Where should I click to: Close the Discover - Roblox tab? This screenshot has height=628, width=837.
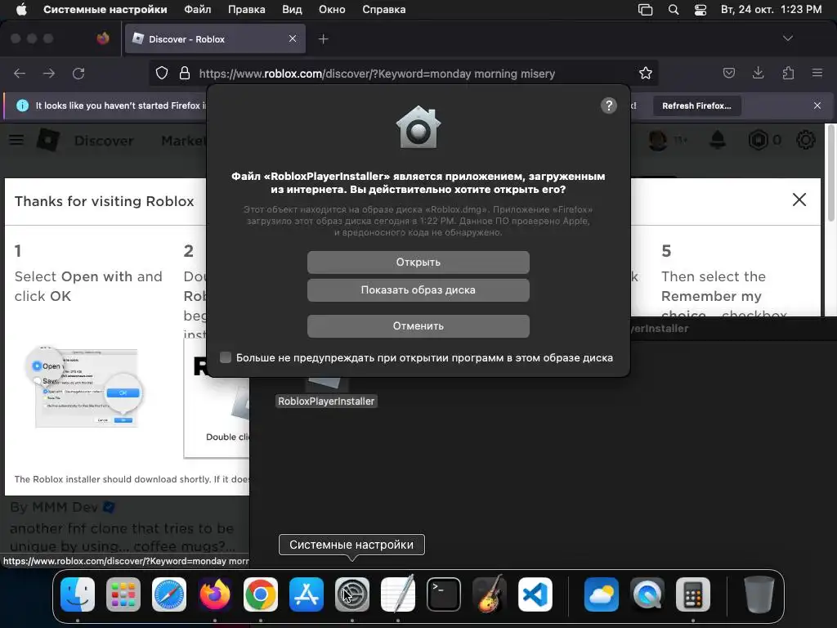[x=293, y=38]
